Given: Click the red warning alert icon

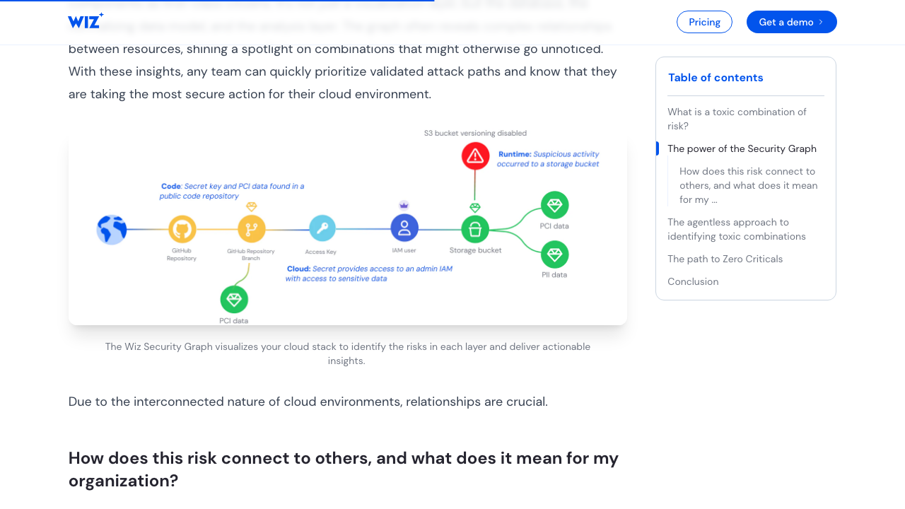Looking at the screenshot, I should 476,156.
